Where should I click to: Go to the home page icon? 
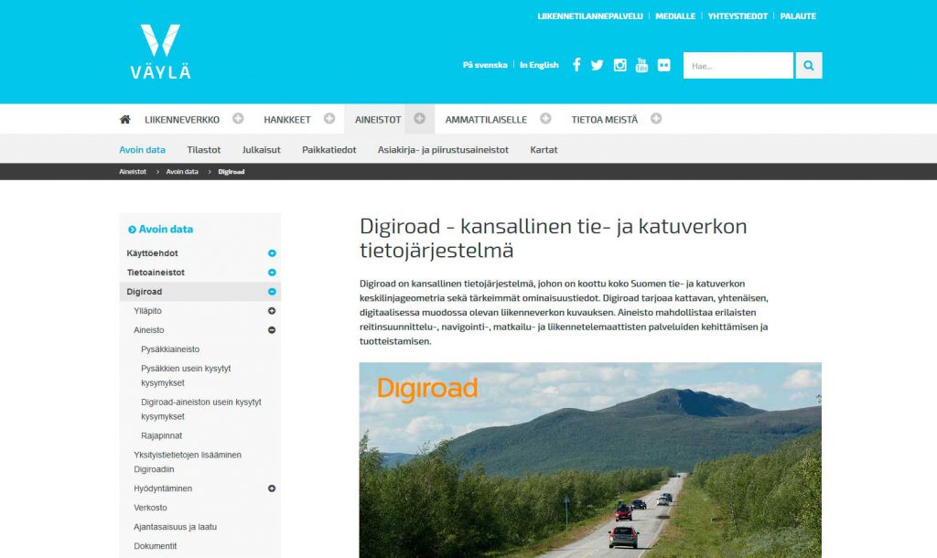tap(124, 120)
